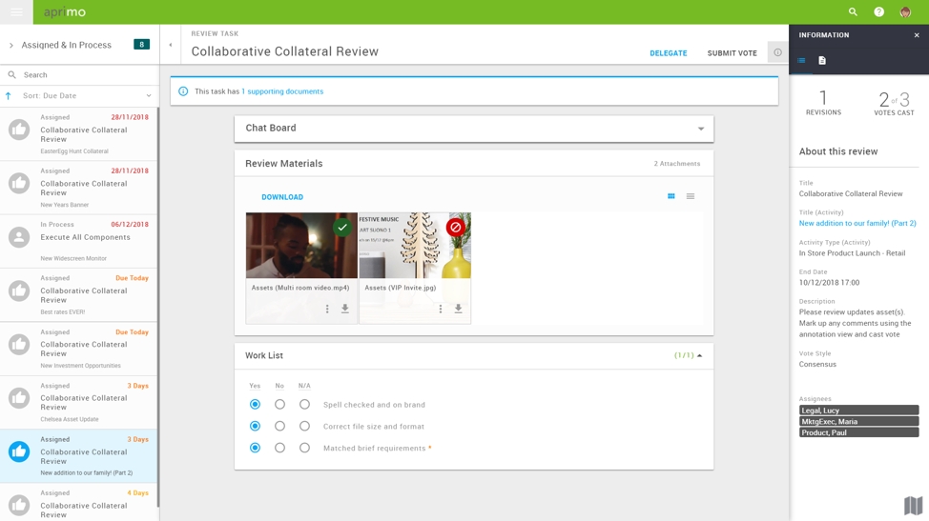Image resolution: width=929 pixels, height=521 pixels.
Task: Collapse the Work List section
Action: pyautogui.click(x=699, y=355)
